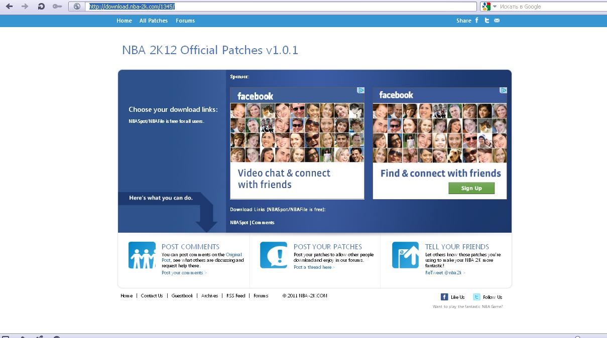Click the Post Comments people icon
Image resolution: width=607 pixels, height=338 pixels.
(142, 255)
